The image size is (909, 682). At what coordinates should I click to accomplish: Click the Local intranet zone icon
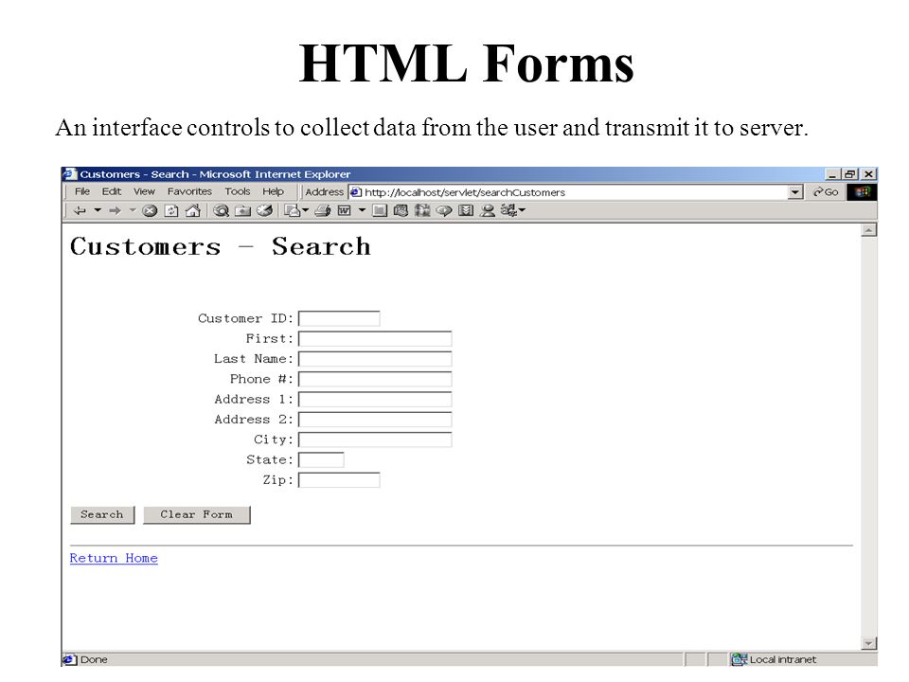(x=739, y=659)
